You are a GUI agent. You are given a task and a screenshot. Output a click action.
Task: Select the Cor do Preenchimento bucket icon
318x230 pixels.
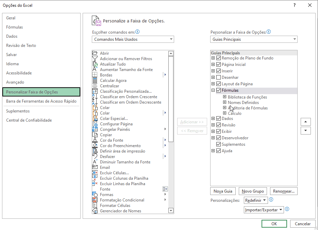(95, 146)
